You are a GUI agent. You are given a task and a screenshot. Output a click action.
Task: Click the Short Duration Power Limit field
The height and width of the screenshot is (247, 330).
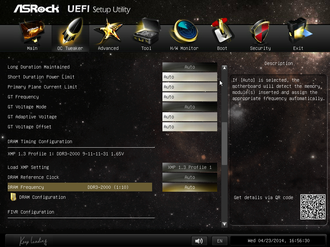tap(189, 77)
